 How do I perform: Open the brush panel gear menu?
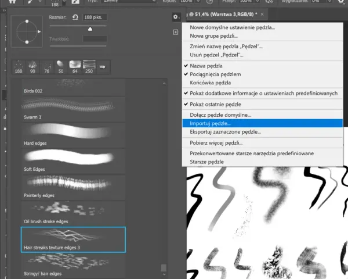176,17
